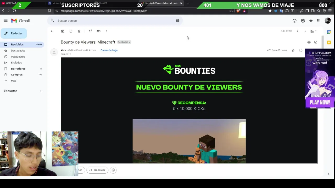Image resolution: width=335 pixels, height=188 pixels.
Task: Open the Compras folder
Action: [17, 75]
